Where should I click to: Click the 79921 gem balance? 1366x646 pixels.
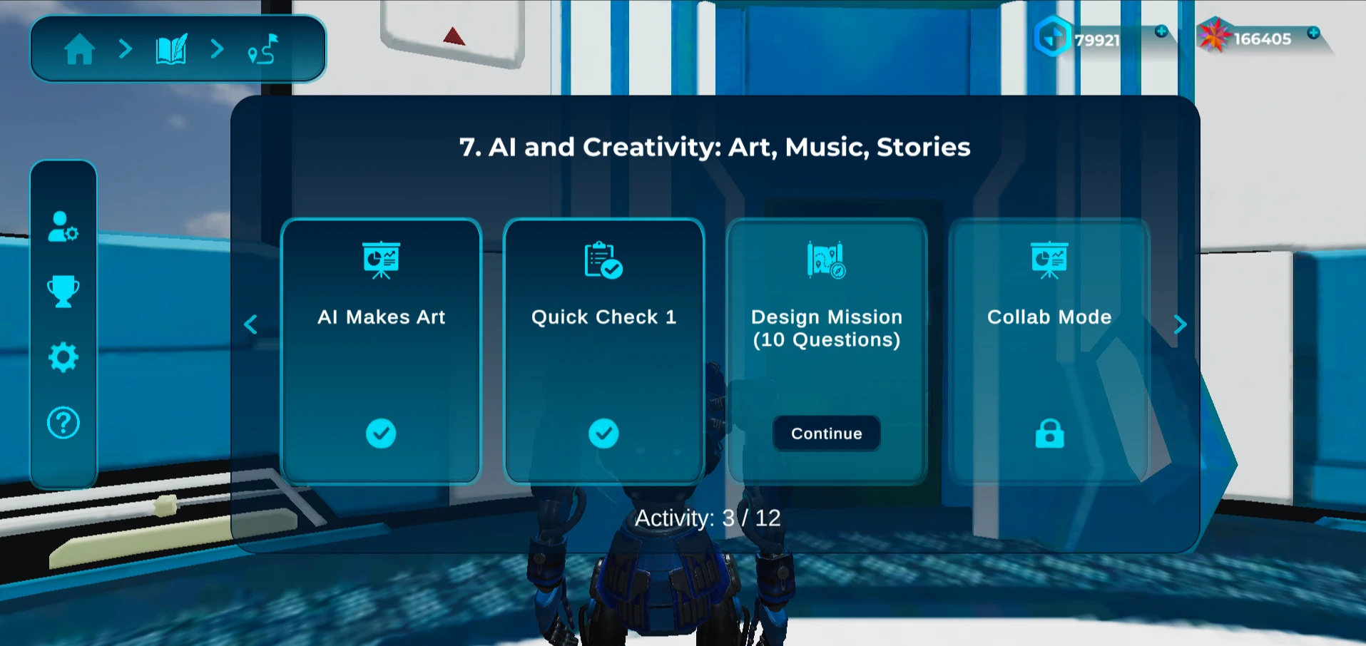1097,40
